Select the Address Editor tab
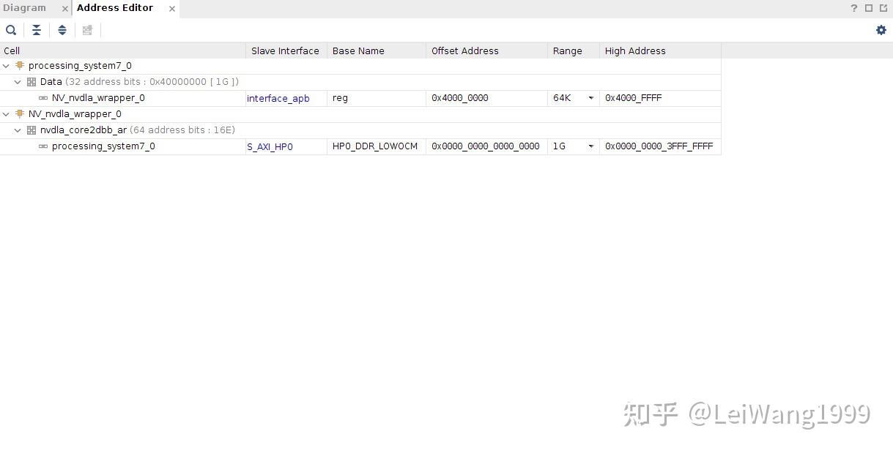This screenshot has height=453, width=893. [115, 8]
